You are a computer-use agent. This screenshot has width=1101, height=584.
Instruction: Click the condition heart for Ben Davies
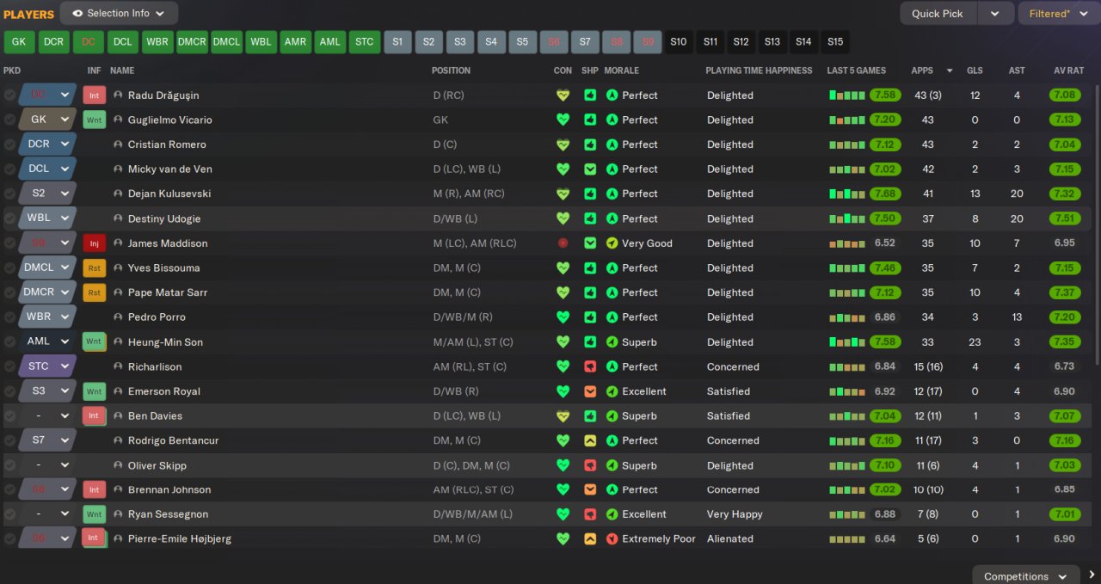[x=563, y=416]
